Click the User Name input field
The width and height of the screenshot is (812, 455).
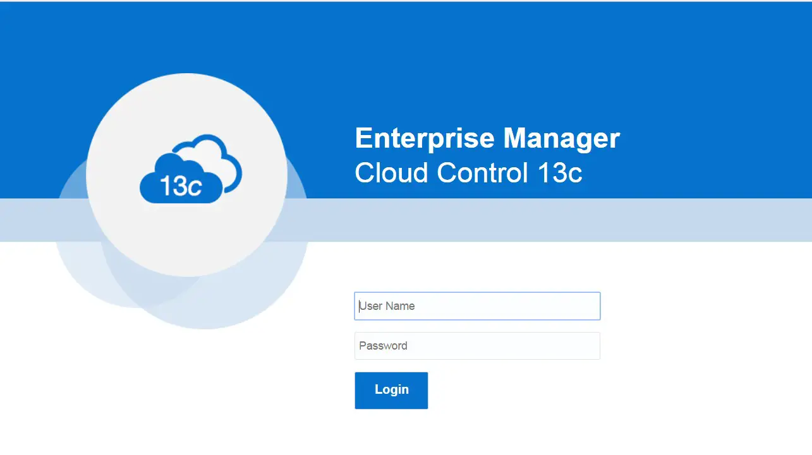(477, 306)
